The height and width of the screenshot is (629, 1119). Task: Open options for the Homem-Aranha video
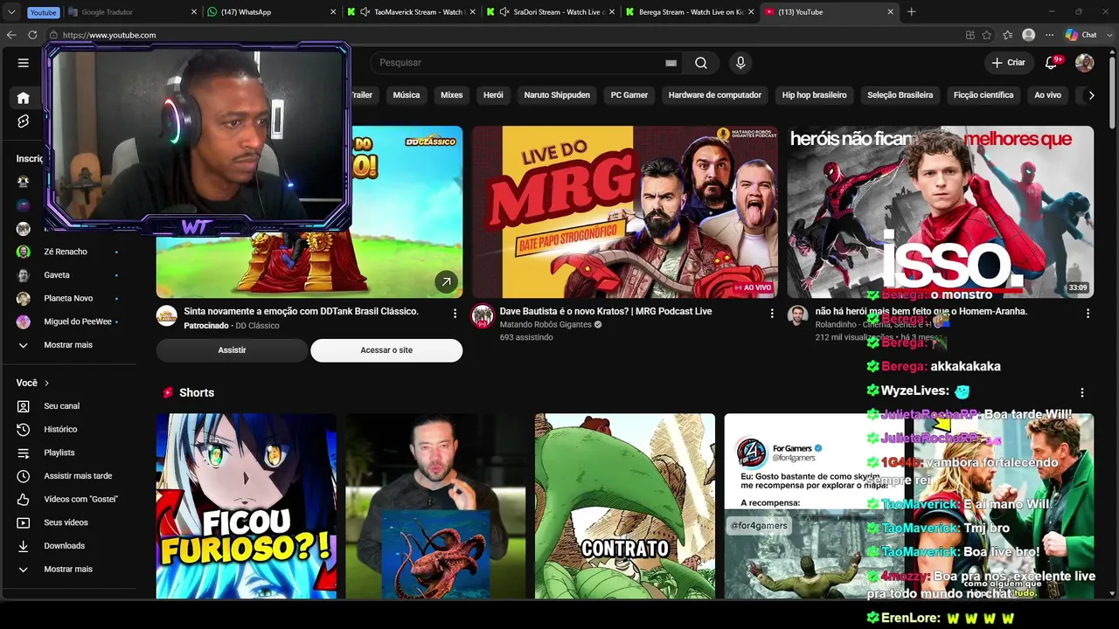[x=1088, y=313]
